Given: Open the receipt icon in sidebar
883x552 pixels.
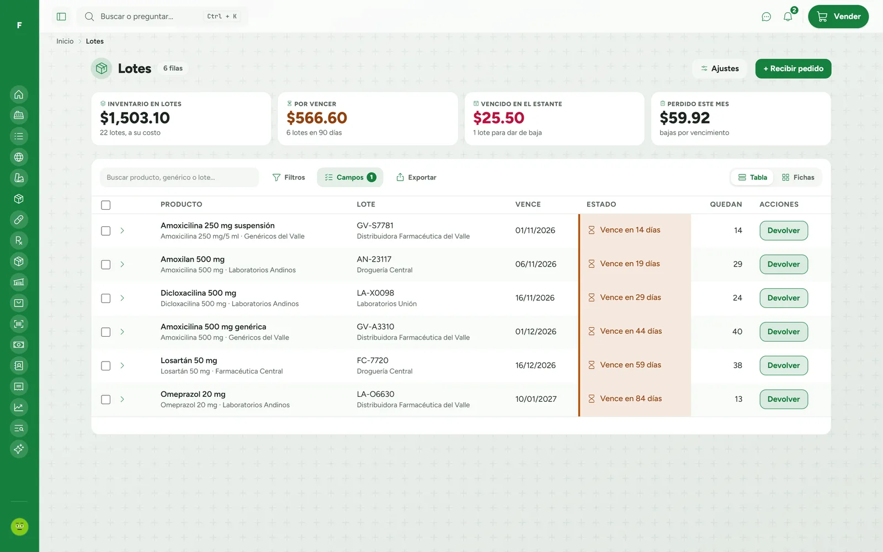Looking at the screenshot, I should click(19, 386).
